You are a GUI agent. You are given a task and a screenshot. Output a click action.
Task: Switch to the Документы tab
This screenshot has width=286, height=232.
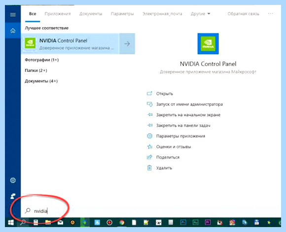tap(91, 14)
